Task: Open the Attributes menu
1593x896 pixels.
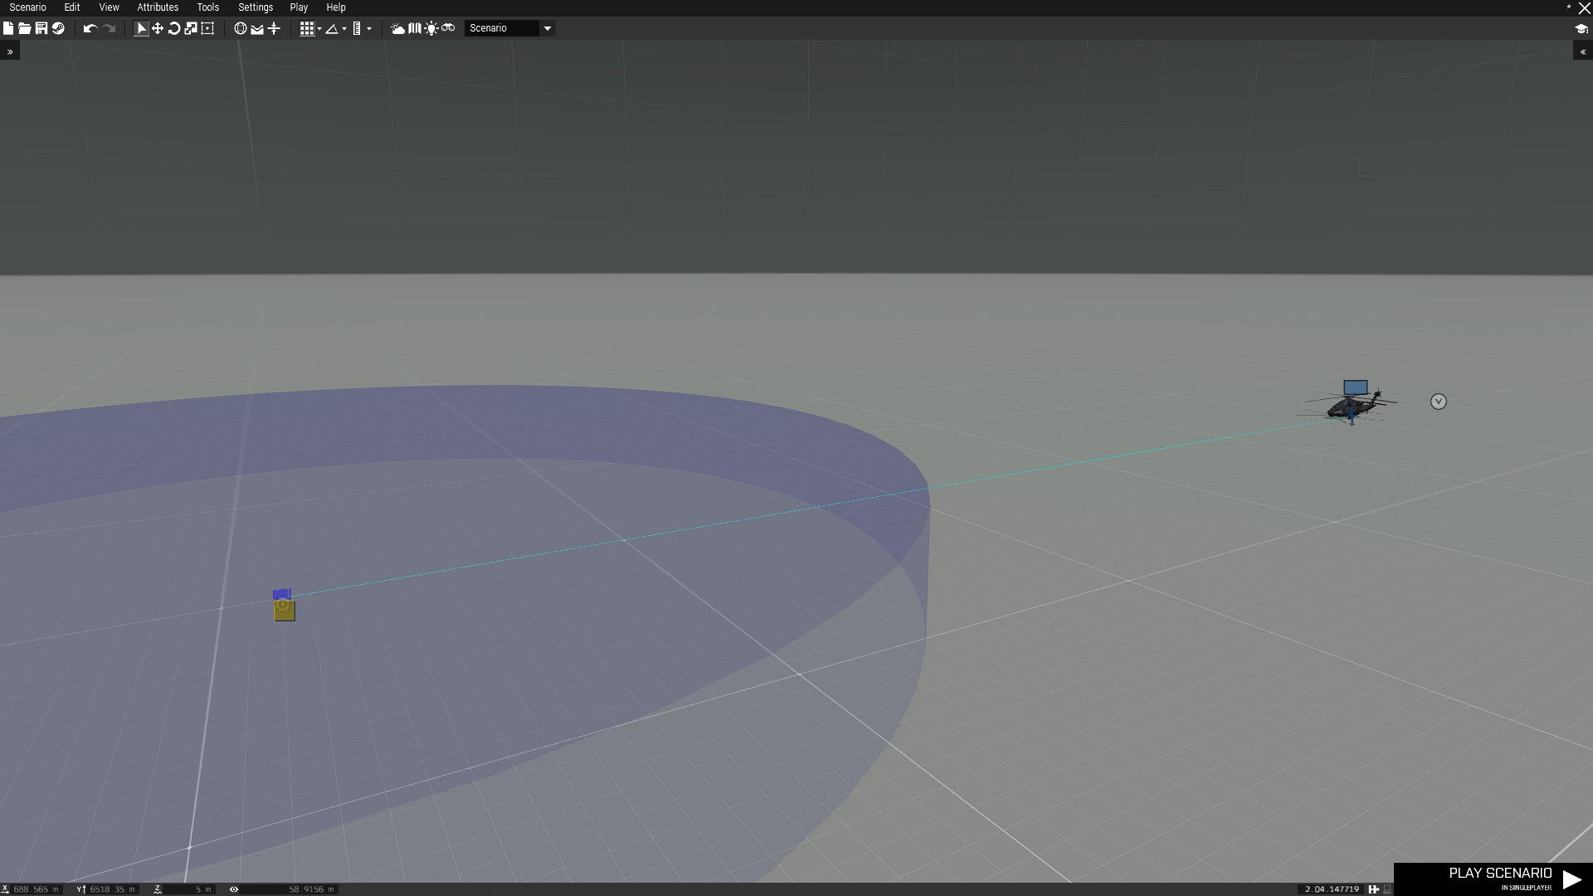Action: (158, 7)
